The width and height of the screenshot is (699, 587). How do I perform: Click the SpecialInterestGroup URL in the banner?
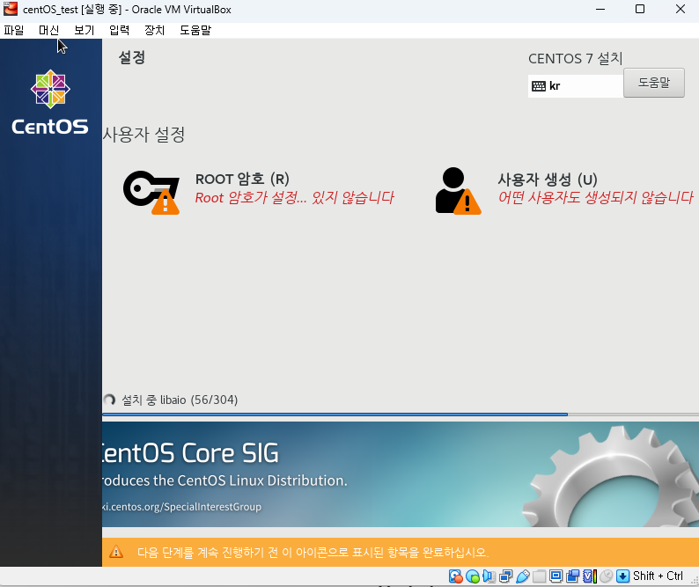182,507
